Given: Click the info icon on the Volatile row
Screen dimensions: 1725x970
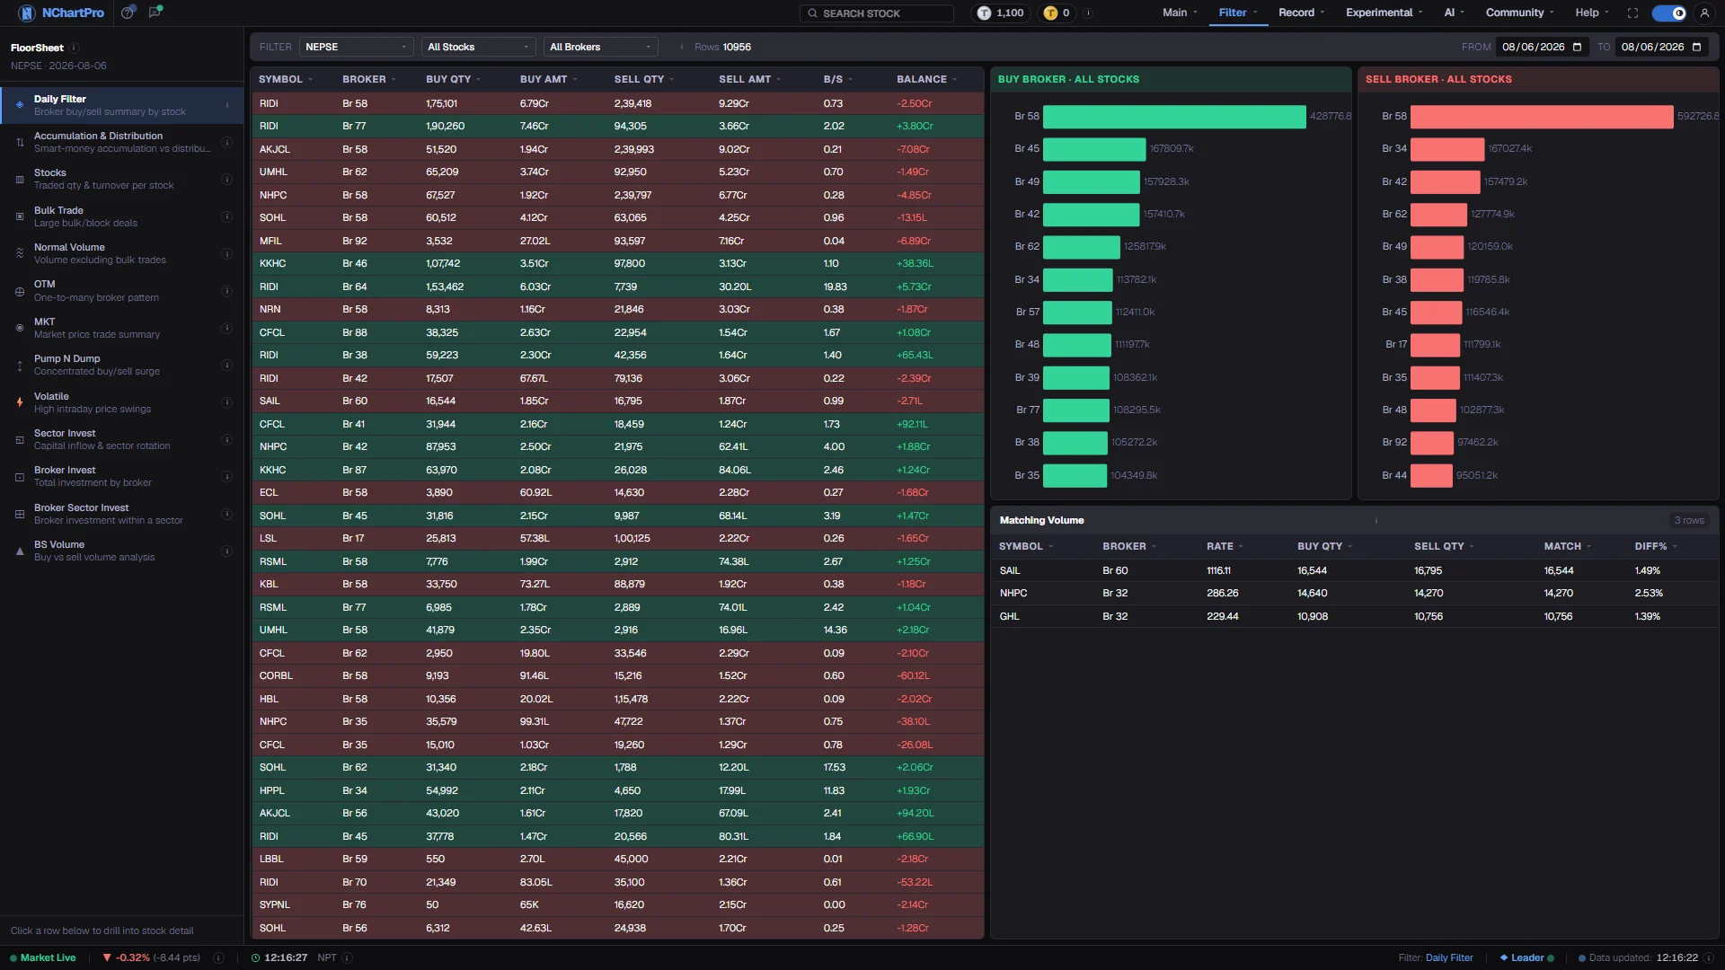Looking at the screenshot, I should 226,402.
